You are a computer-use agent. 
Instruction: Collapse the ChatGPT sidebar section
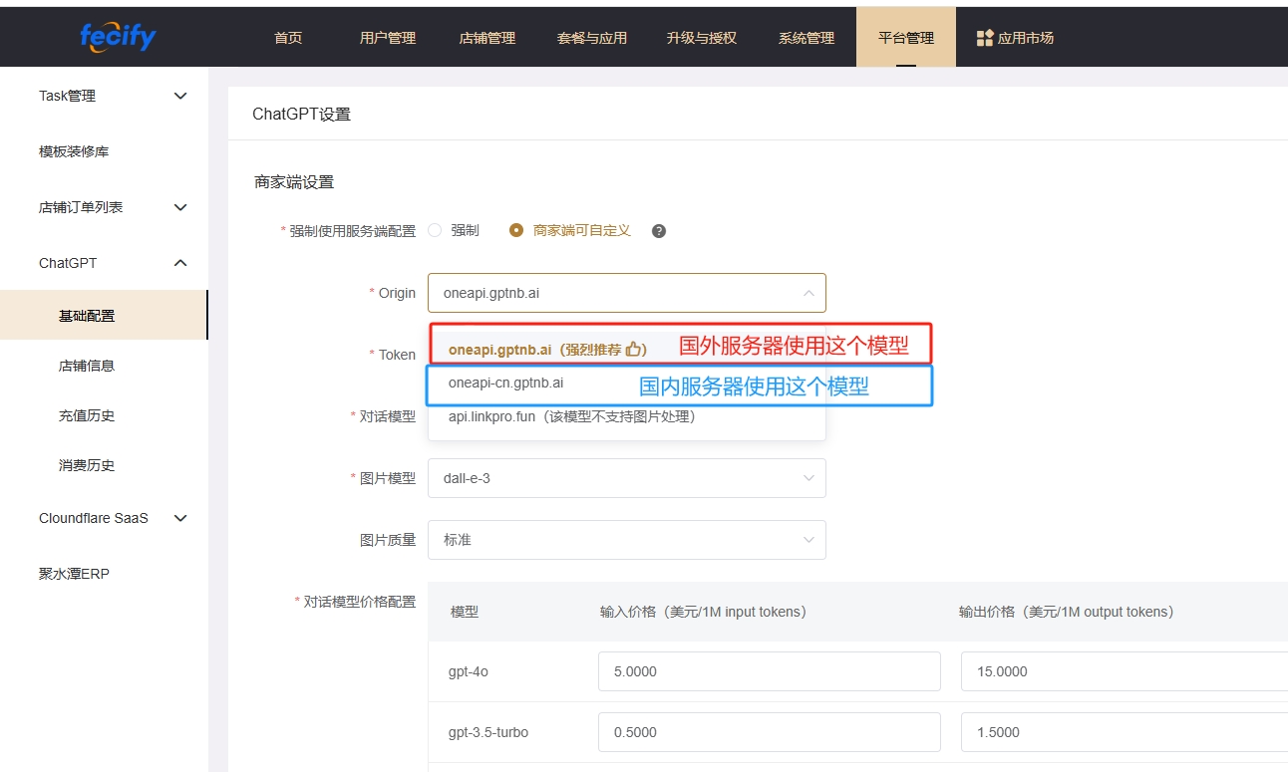point(180,263)
